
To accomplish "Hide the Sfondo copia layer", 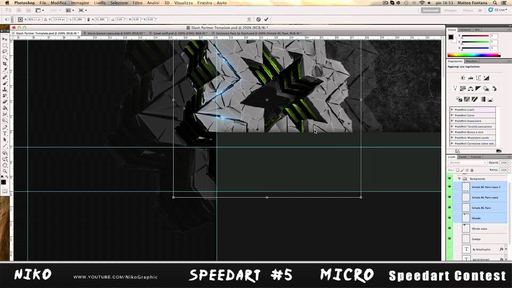I will click(x=450, y=228).
